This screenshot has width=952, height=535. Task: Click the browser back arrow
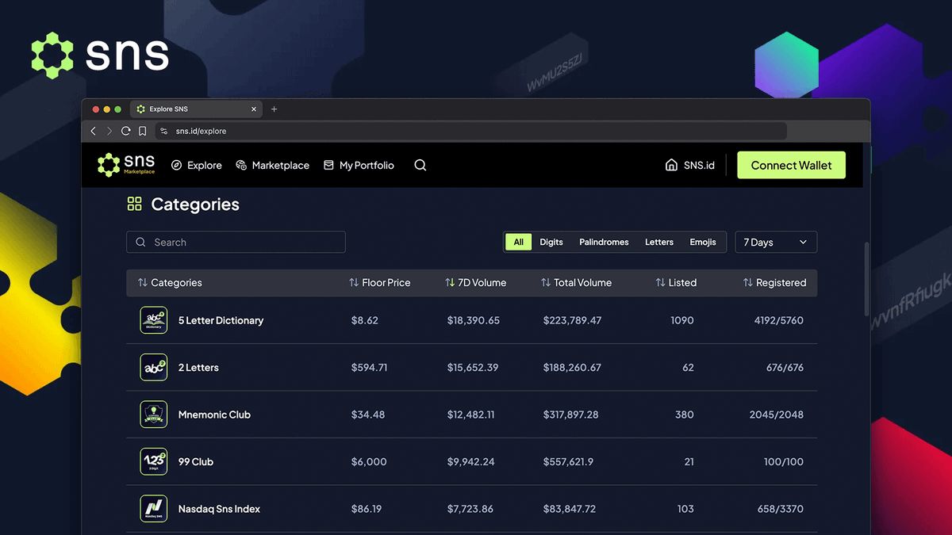point(94,132)
